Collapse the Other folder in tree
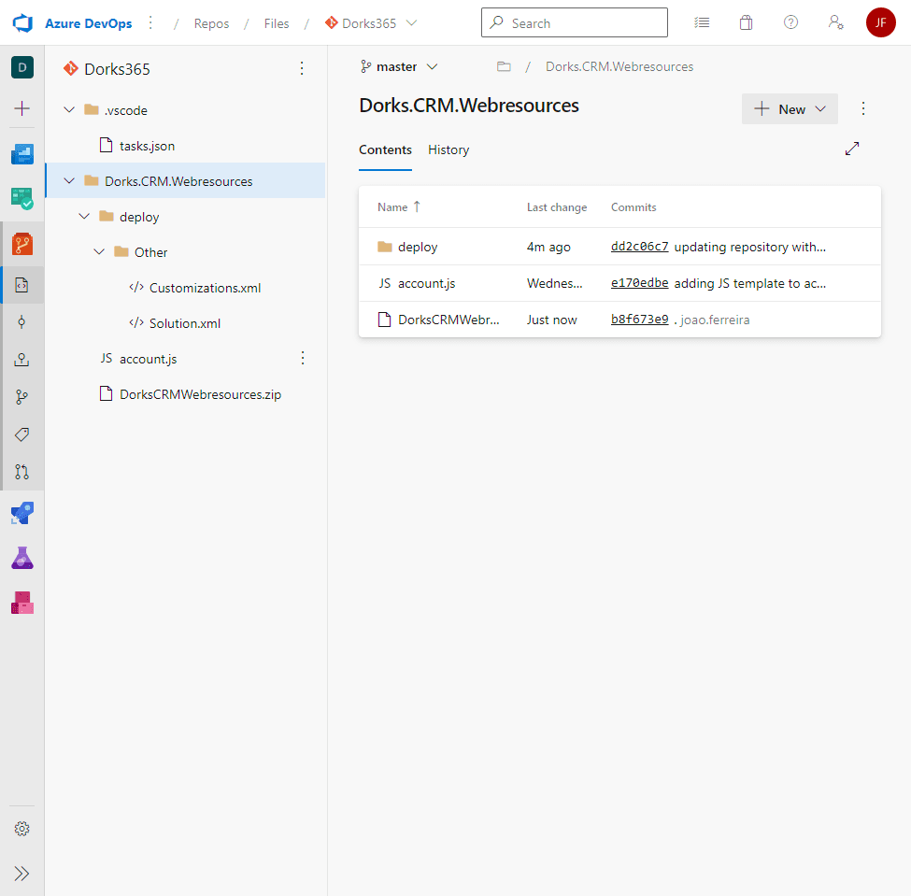This screenshot has width=911, height=896. (99, 251)
